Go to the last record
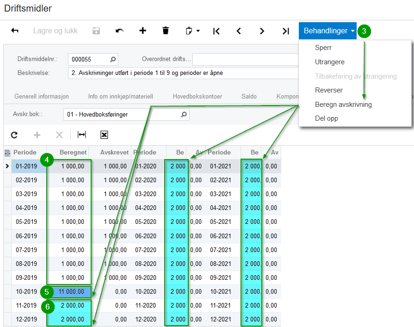This screenshot has width=414, height=327. [286, 31]
